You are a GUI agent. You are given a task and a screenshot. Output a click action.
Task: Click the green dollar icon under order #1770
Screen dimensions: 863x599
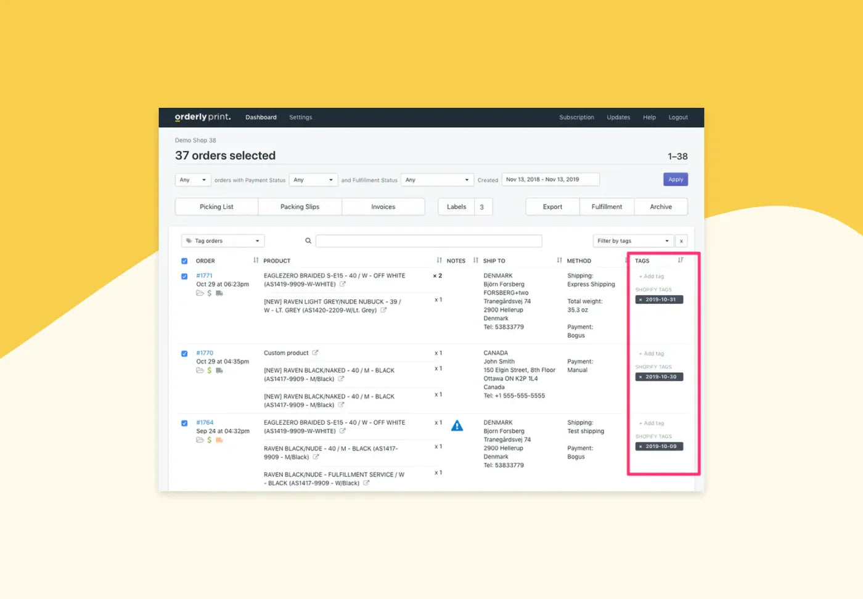[x=210, y=370]
